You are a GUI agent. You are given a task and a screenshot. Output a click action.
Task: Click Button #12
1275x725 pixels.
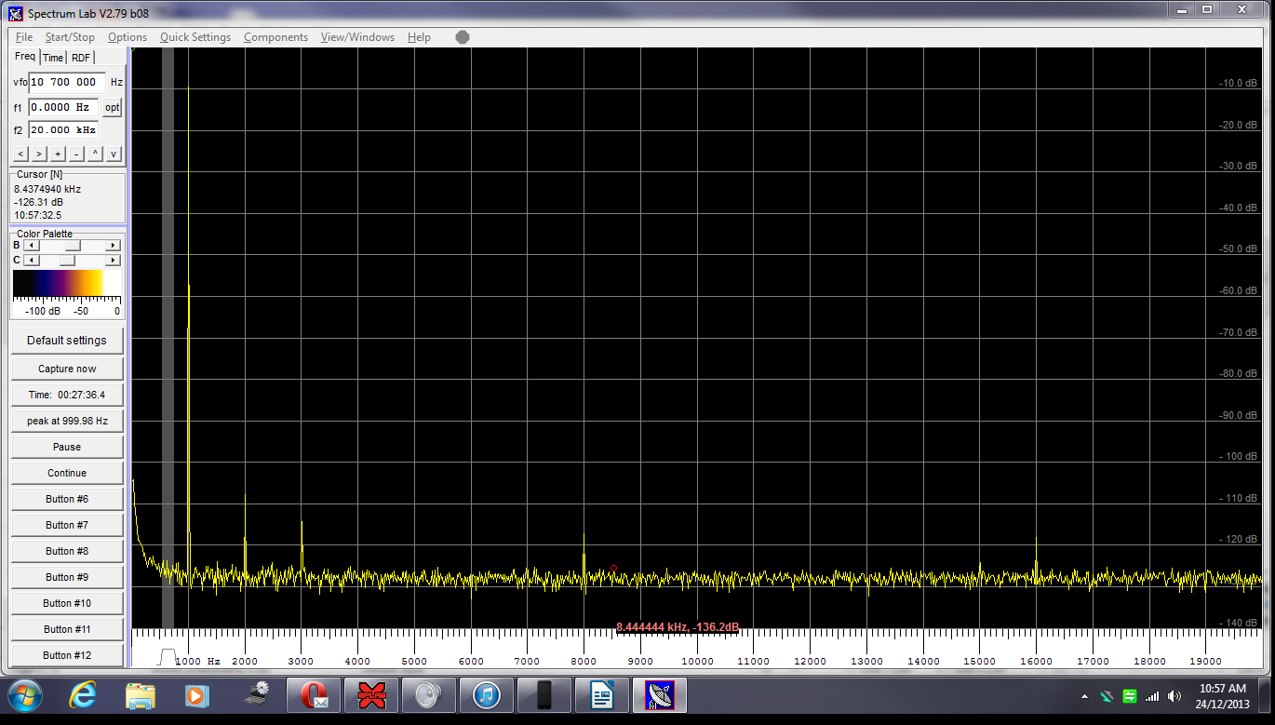click(67, 655)
